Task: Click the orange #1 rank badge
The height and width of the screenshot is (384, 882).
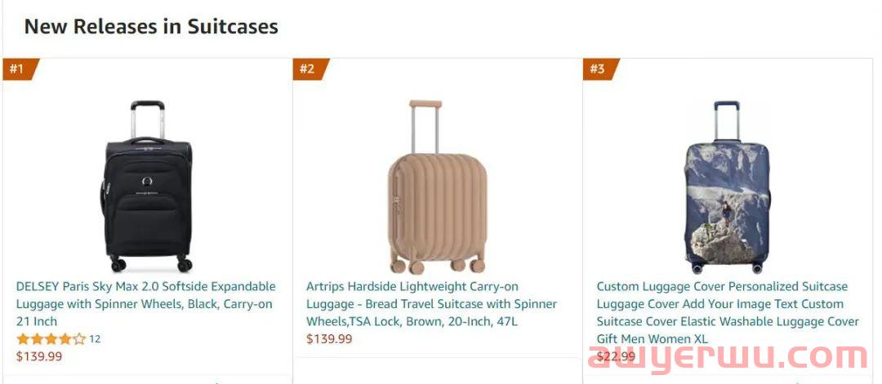Action: 20,69
